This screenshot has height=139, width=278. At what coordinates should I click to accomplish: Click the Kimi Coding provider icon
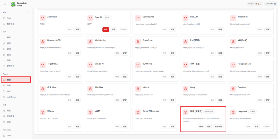(x=90, y=41)
